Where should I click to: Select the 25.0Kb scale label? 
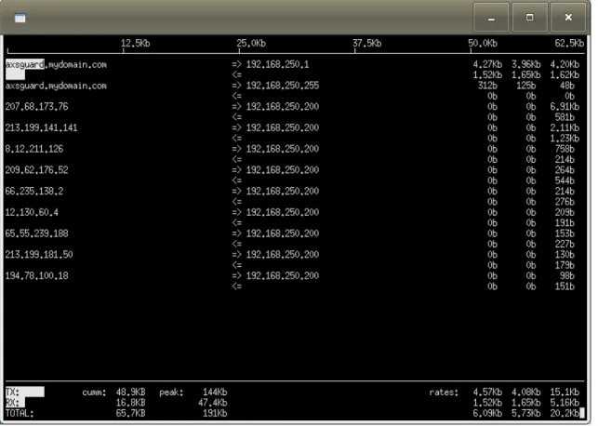tap(251, 43)
